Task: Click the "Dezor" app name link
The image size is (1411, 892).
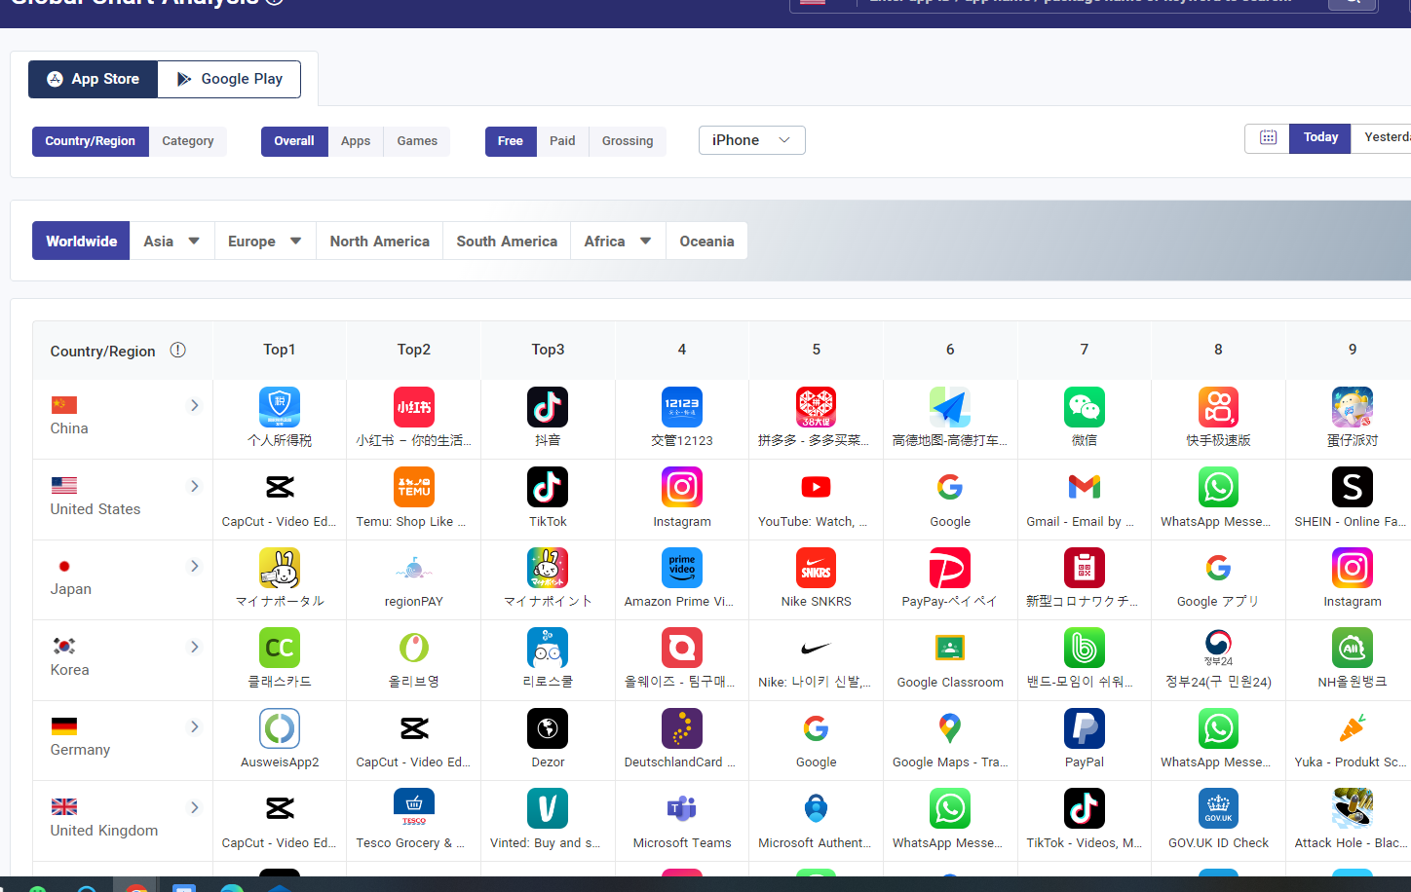Action: [548, 762]
